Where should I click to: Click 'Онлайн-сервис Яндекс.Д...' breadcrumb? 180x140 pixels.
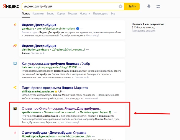pyautogui.click(x=96, y=112)
